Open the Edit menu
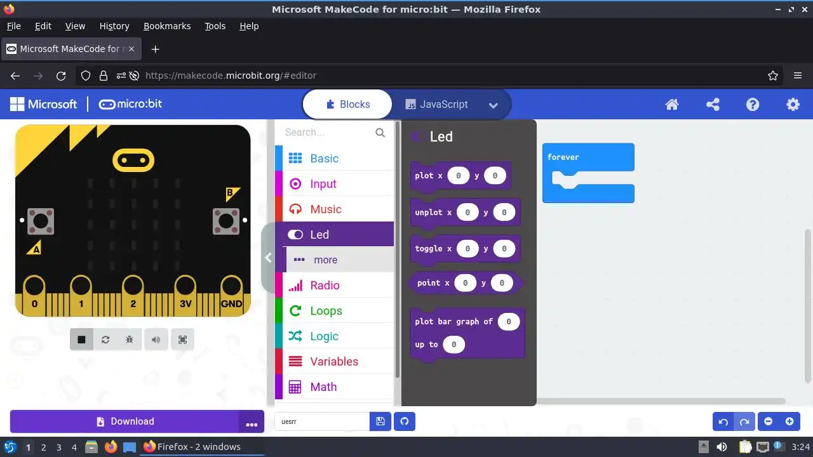This screenshot has height=457, width=813. click(43, 26)
